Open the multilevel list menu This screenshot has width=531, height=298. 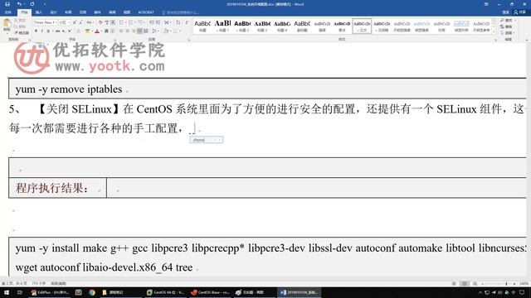(141, 22)
